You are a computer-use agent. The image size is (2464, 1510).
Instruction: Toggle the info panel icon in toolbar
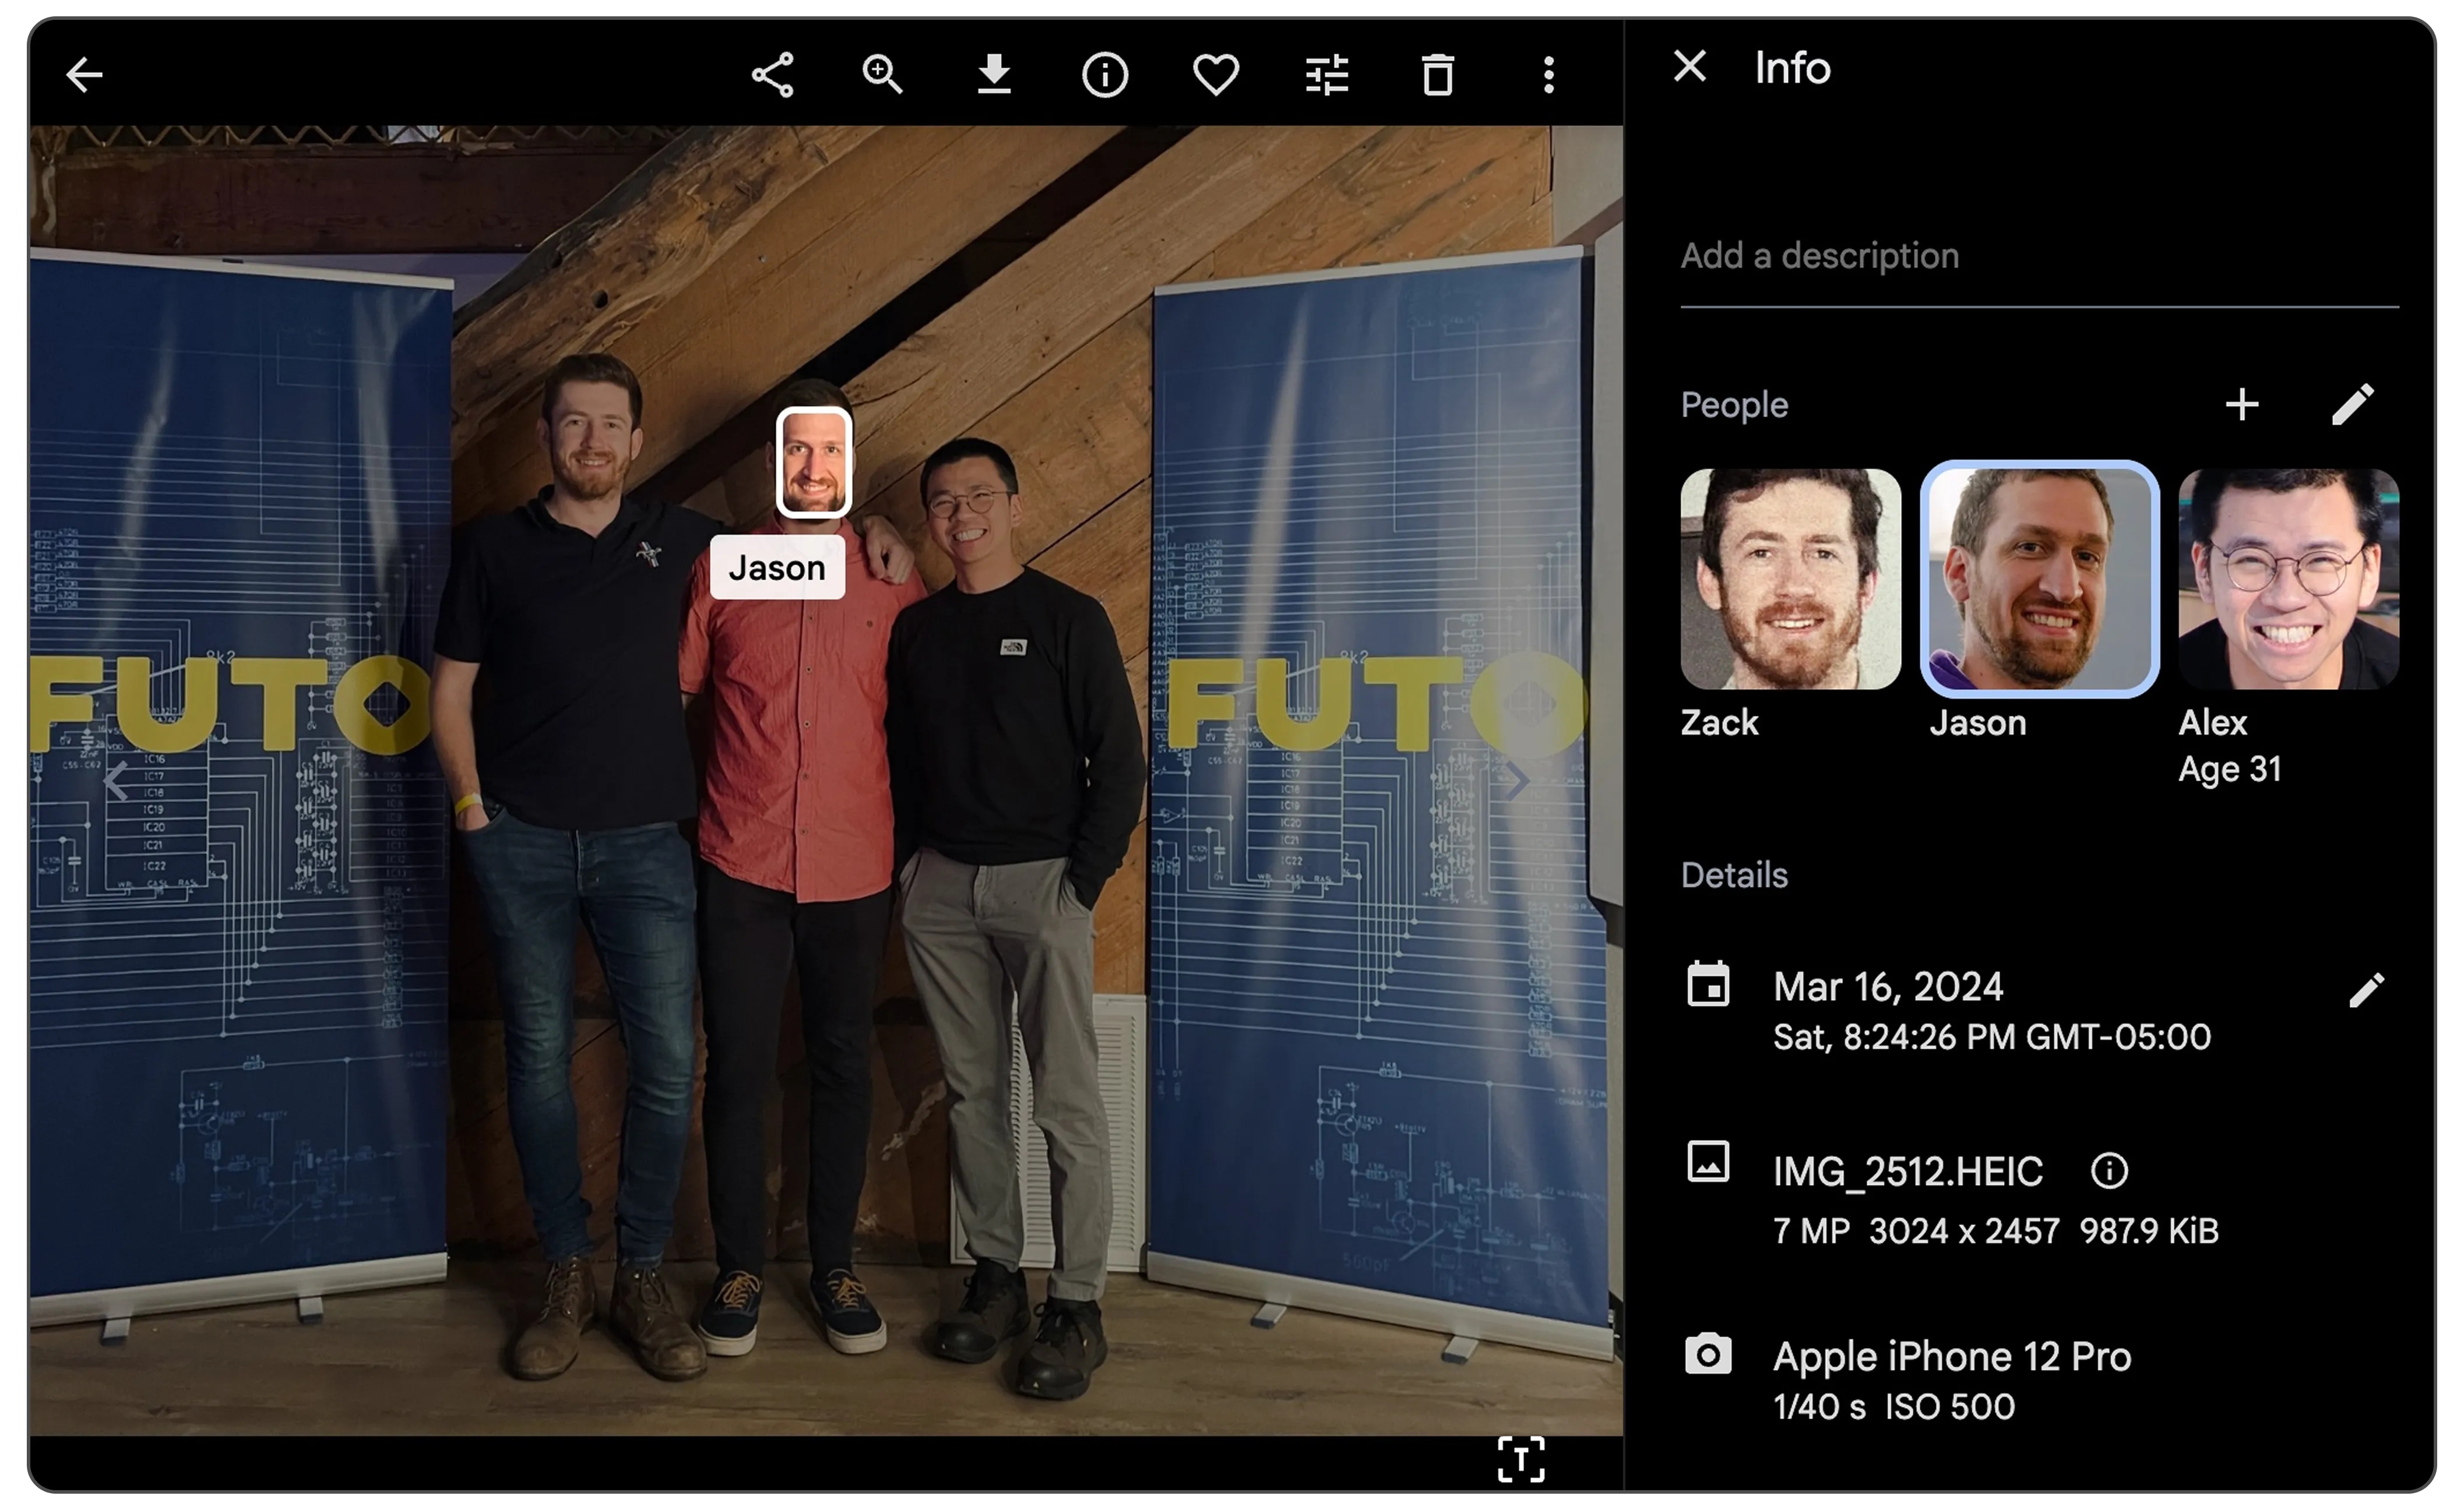[1105, 75]
